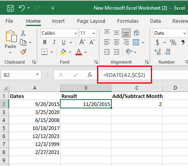Viewport: 188px width, 166px height.
Task: Select column B header
Action: coord(86,88)
